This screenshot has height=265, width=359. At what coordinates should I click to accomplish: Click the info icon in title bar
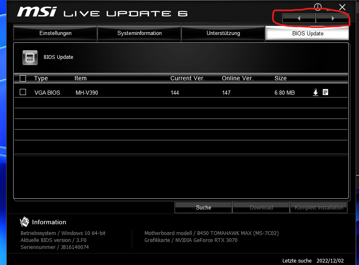[x=318, y=7]
